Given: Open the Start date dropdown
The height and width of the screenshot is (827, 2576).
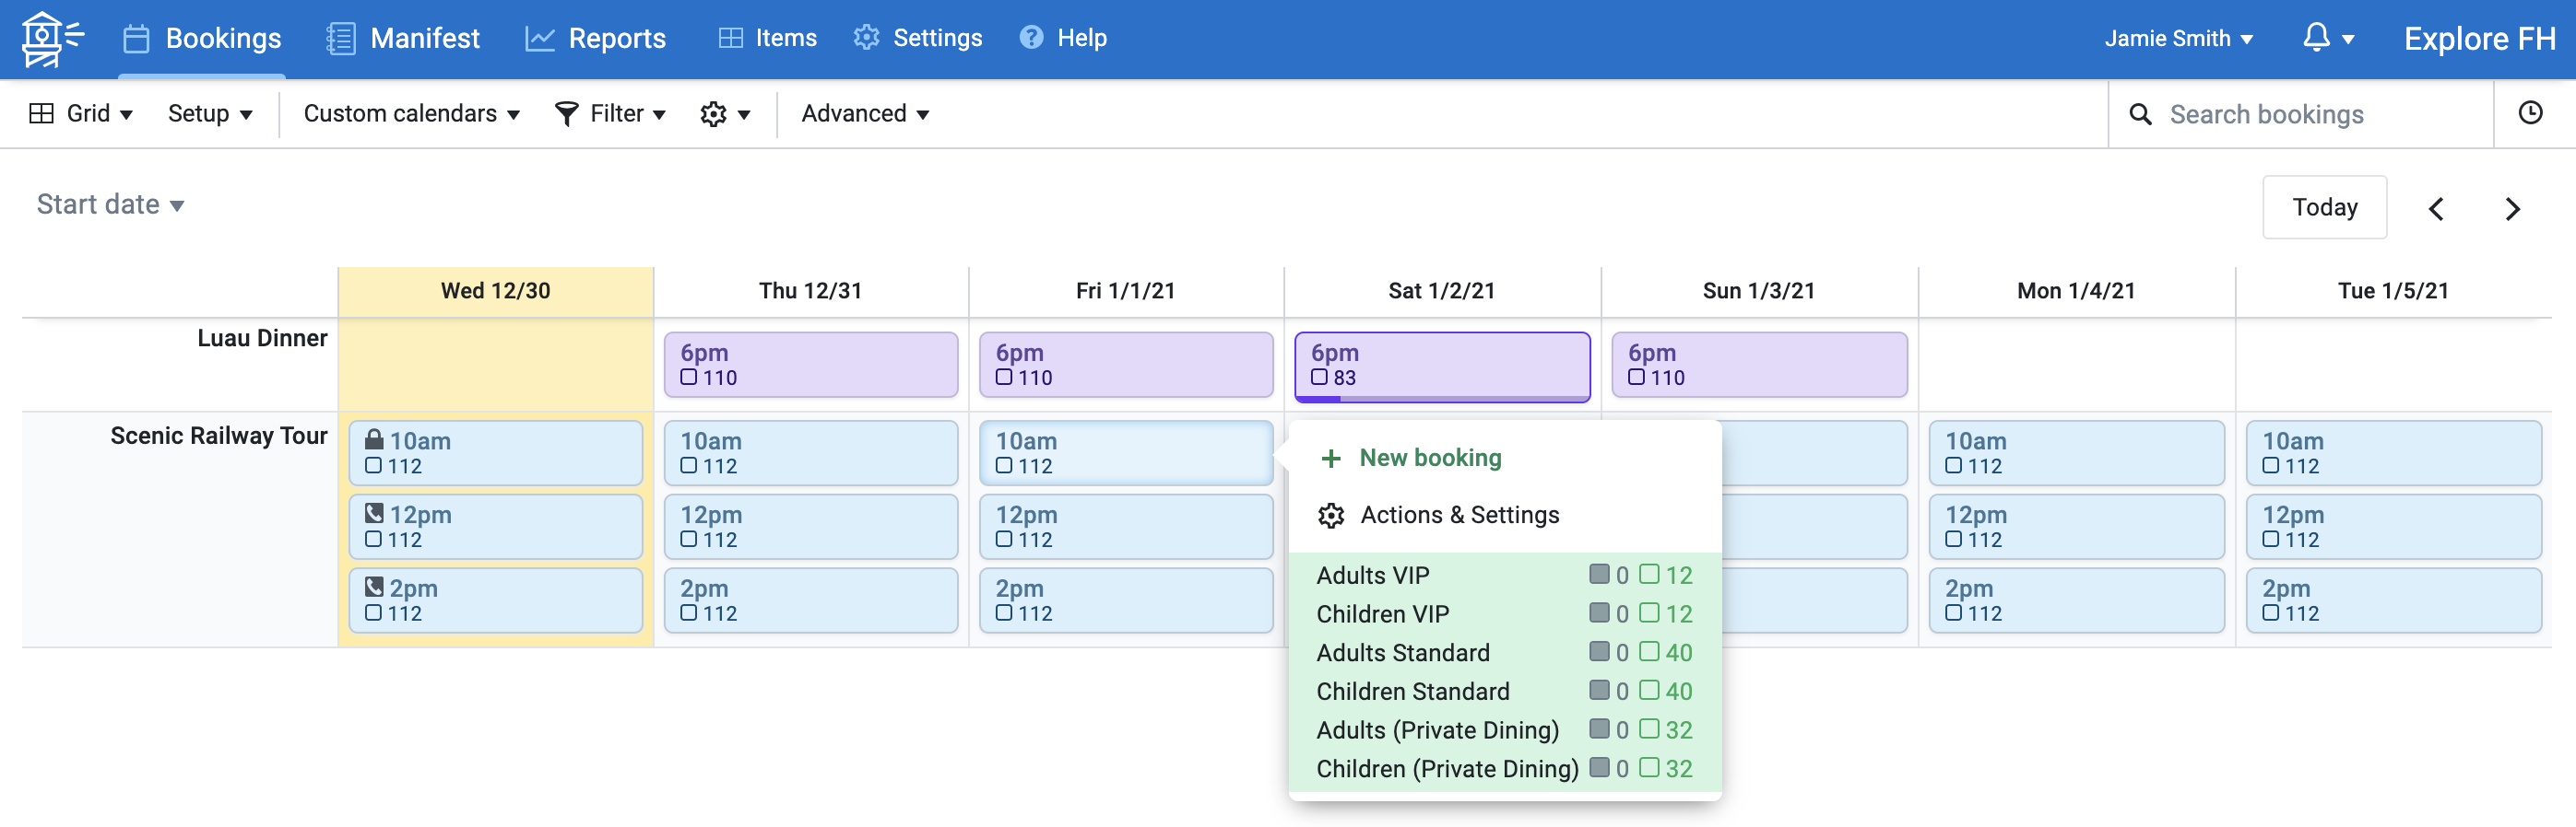Looking at the screenshot, I should tap(110, 204).
